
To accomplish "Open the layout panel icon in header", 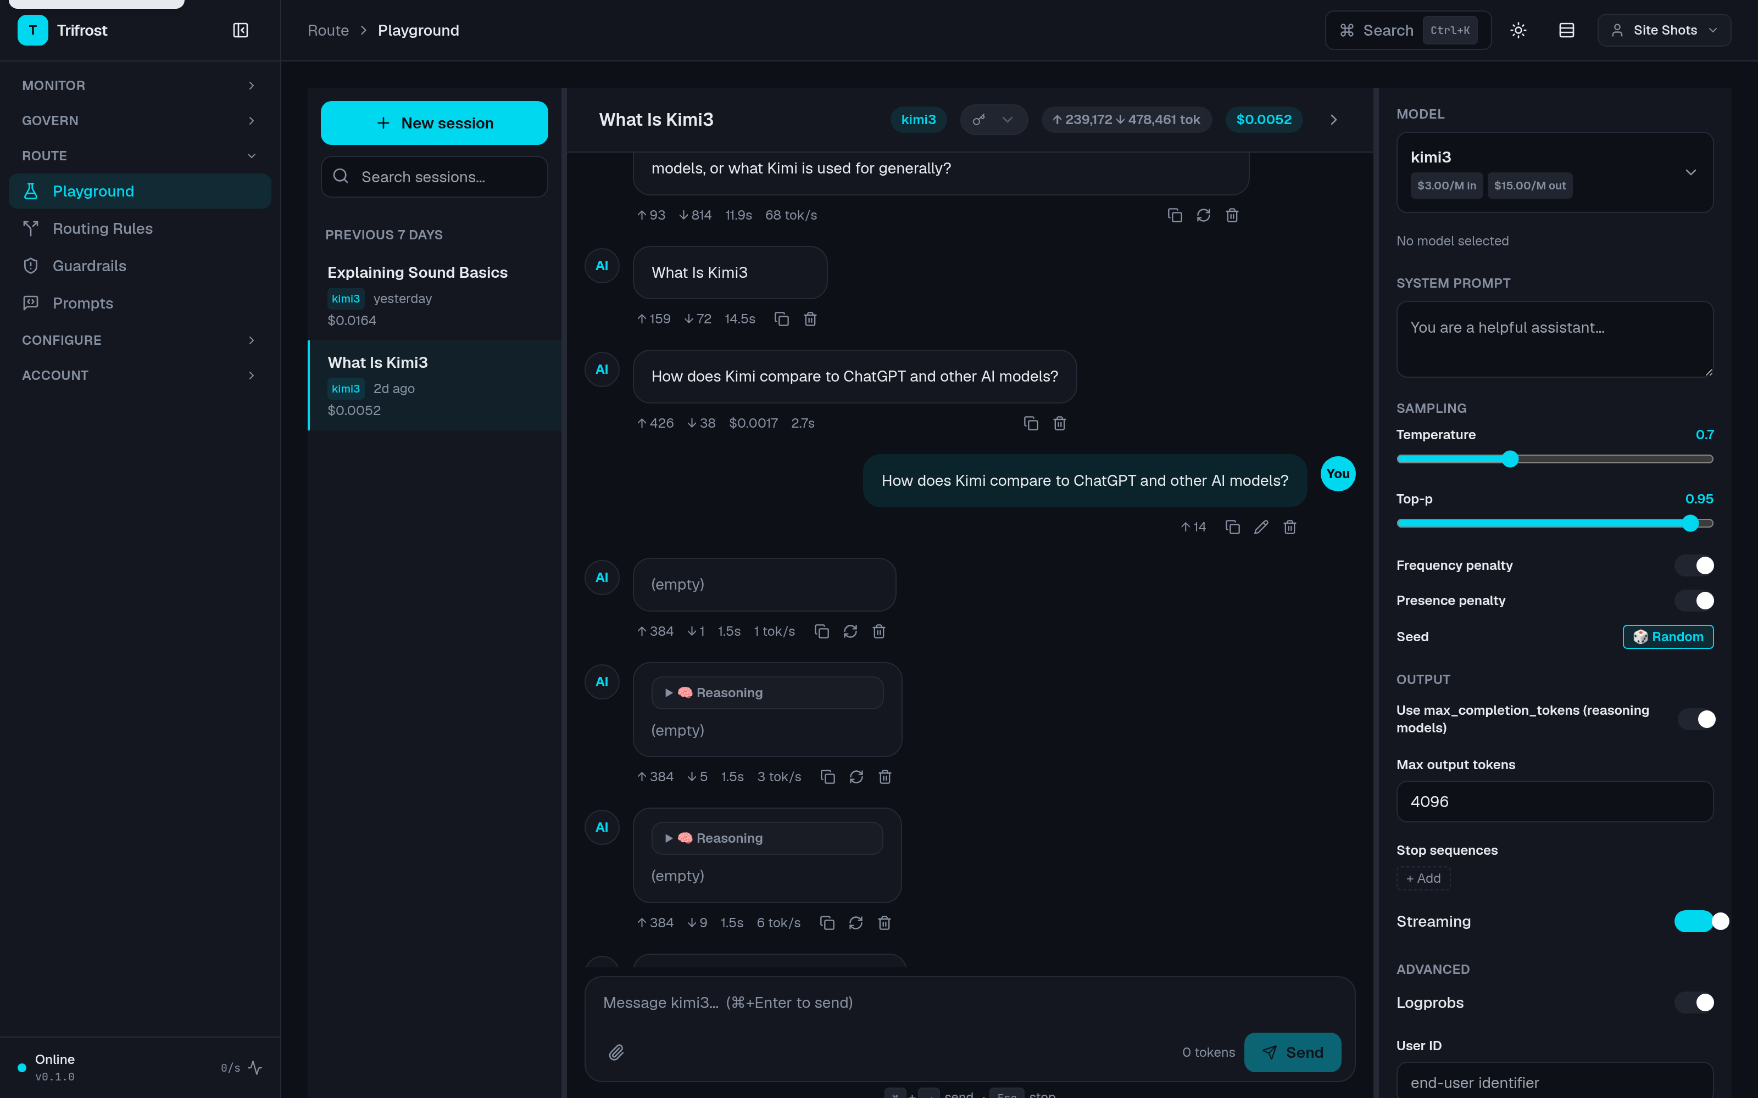I will tap(1566, 30).
